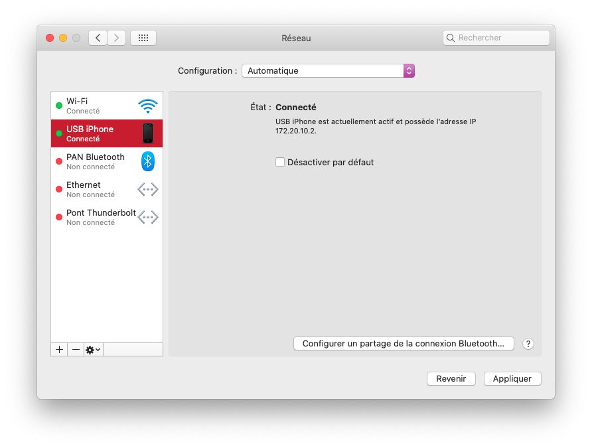The width and height of the screenshot is (592, 448).
Task: Open the help question mark button
Action: tap(528, 344)
